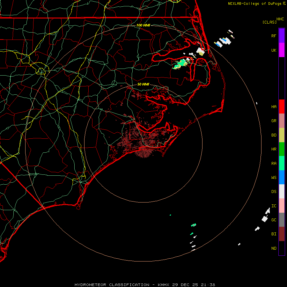Viewport: 287px width, 287px height.
Task: Click the Hydrometeor Classification KMHX title text
Action: [x=145, y=285]
